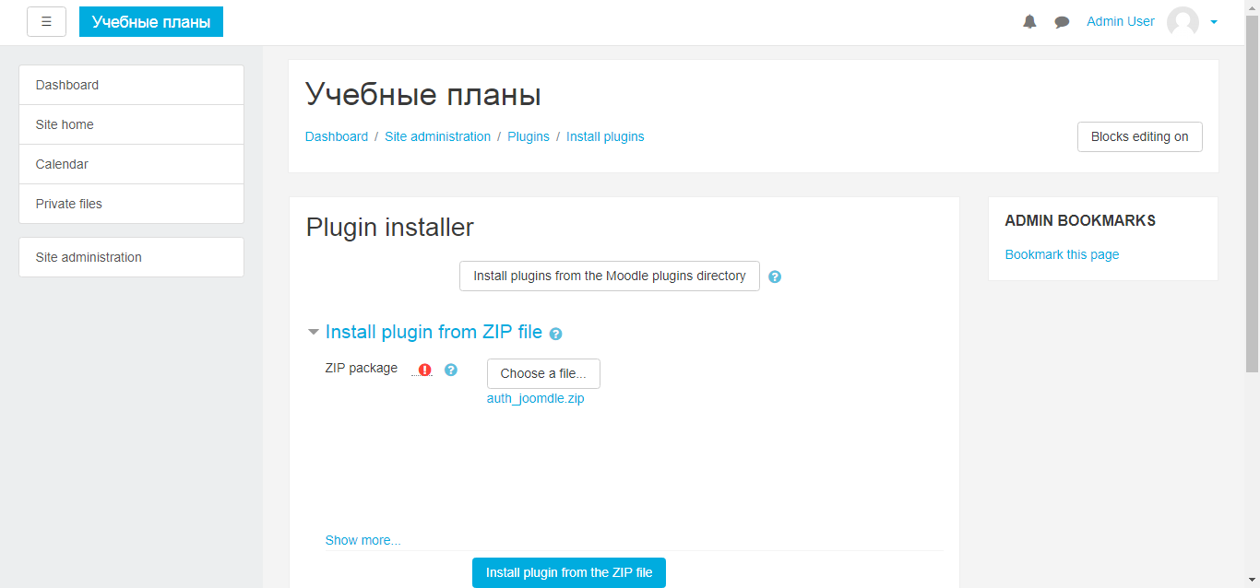Viewport: 1260px width, 588px height.
Task: Click help icon beside ZIP package label
Action: point(451,370)
